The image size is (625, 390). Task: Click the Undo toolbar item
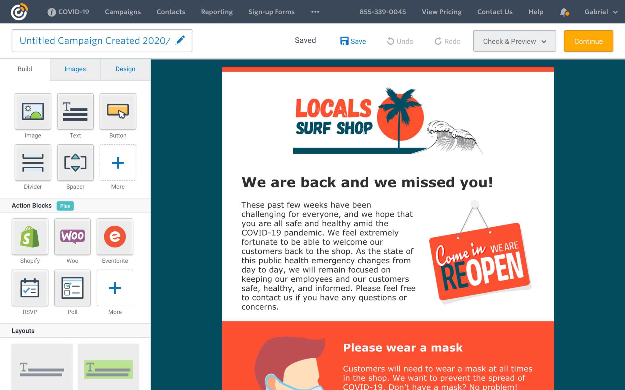click(400, 41)
